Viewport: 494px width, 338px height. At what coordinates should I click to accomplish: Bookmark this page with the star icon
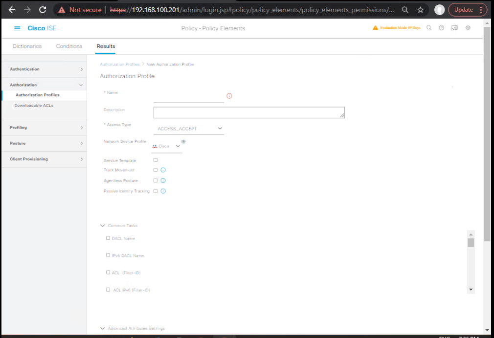[x=420, y=10]
